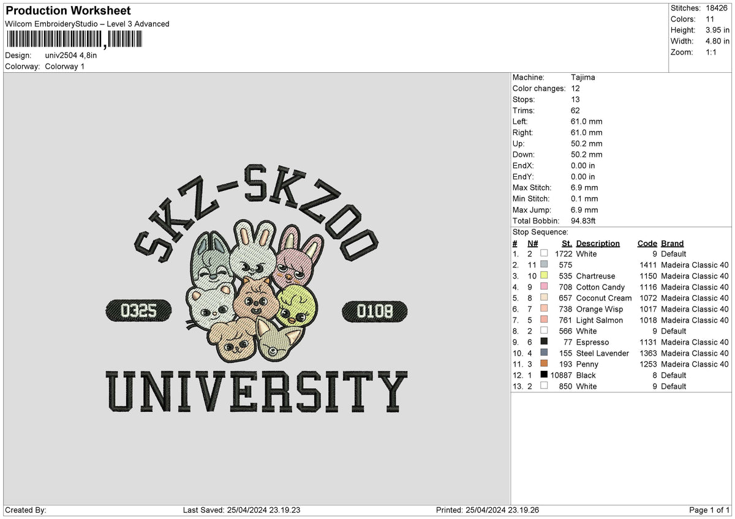The image size is (735, 519).
Task: Click the 'Stop Sequence:' heading
Action: pyautogui.click(x=540, y=232)
